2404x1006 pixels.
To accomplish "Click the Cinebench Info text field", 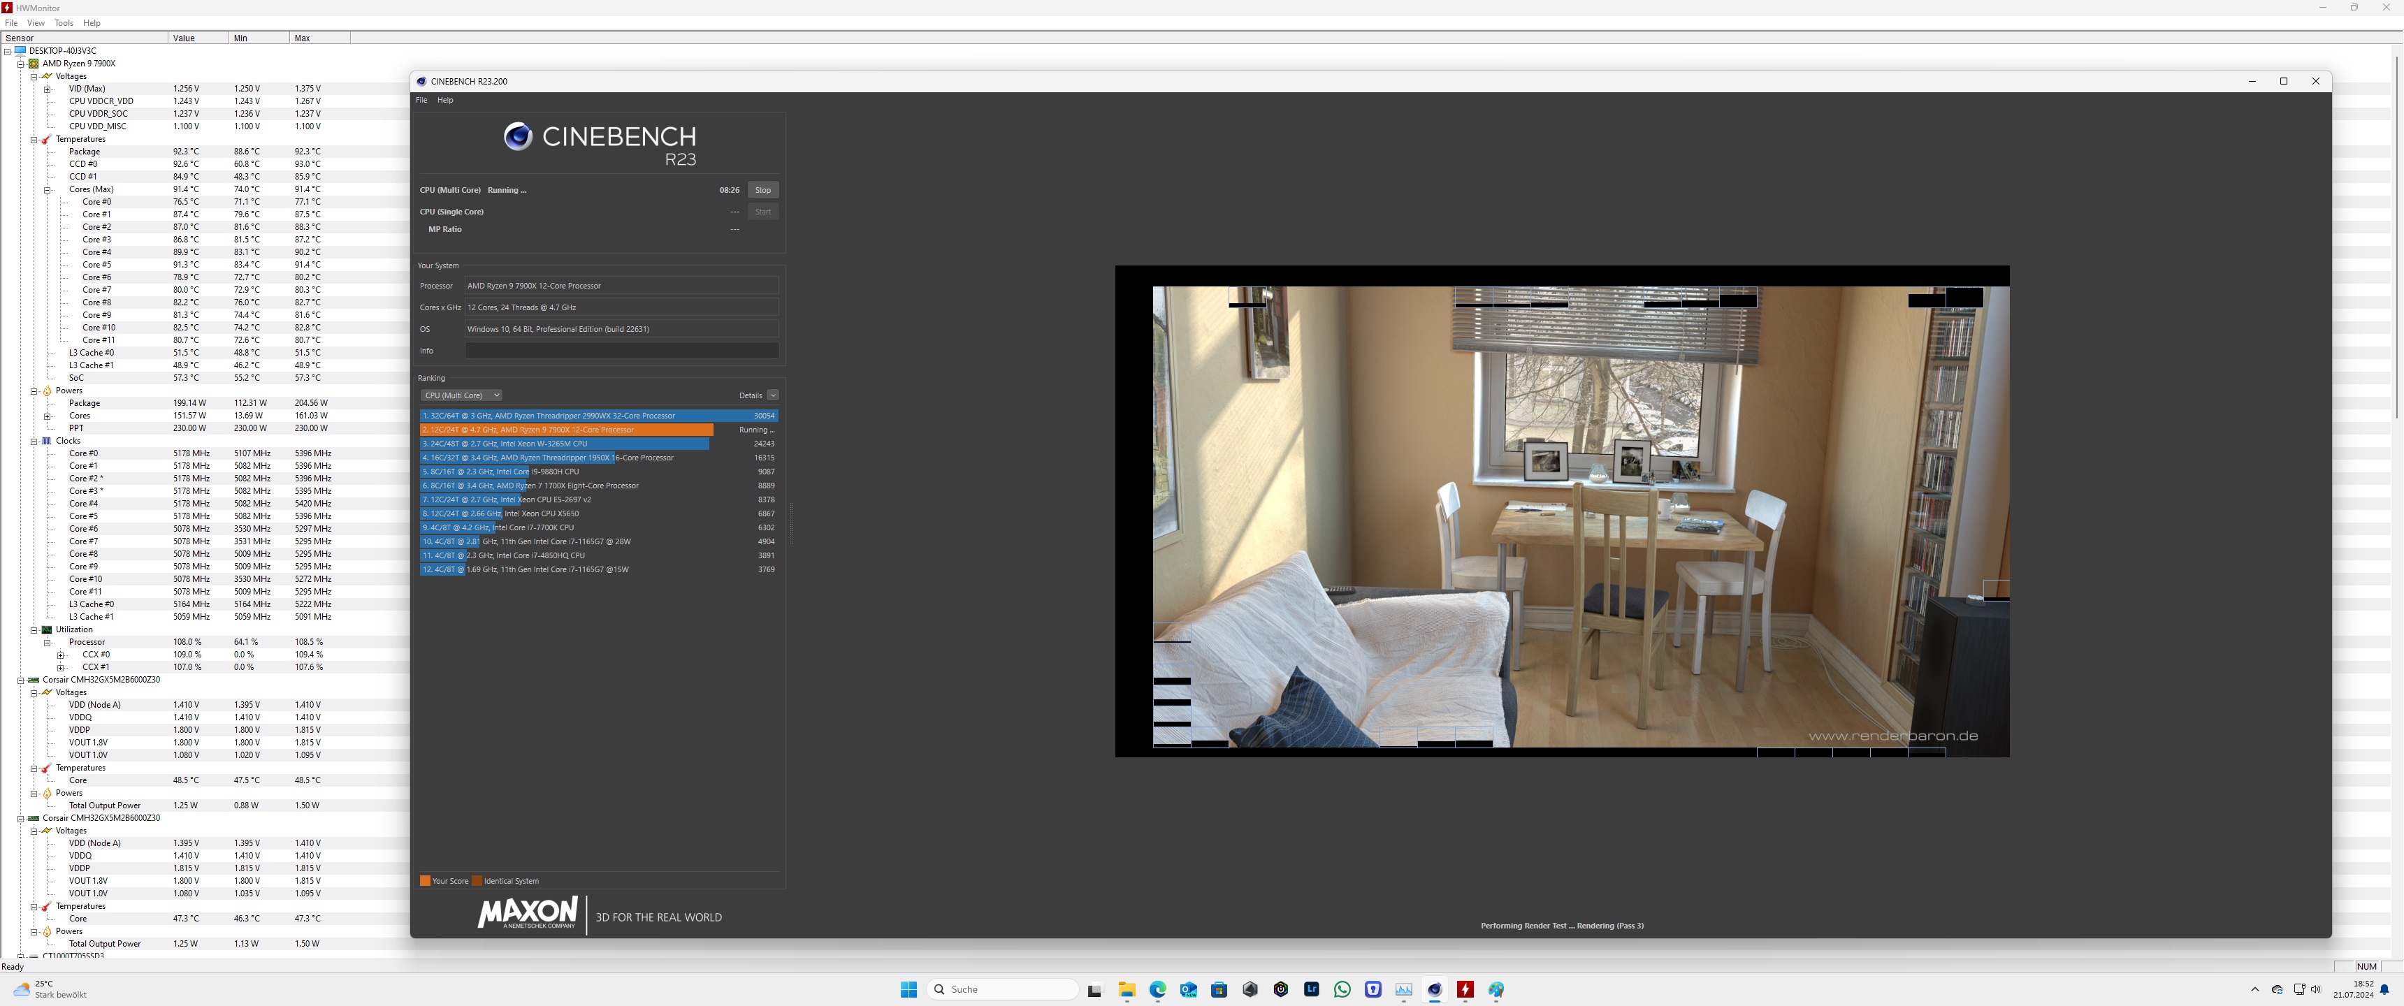I will point(621,351).
